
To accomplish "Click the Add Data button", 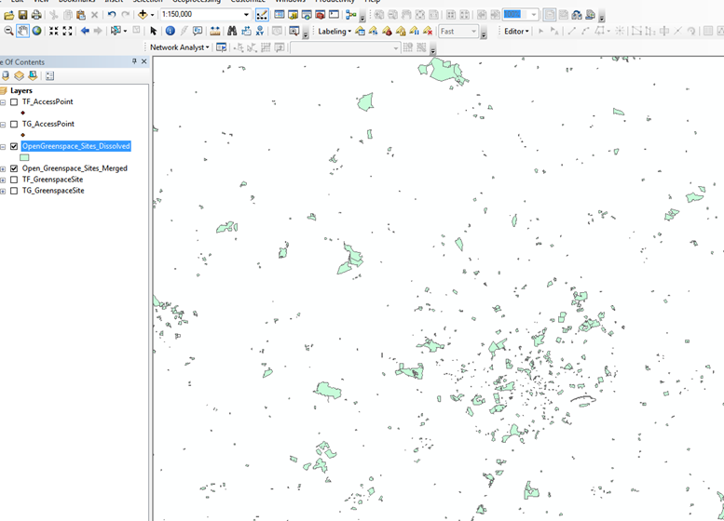I will [x=143, y=15].
